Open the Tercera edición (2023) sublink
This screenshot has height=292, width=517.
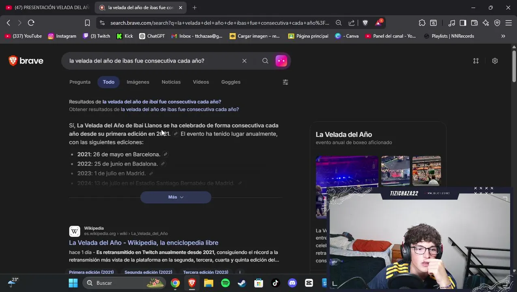click(206, 272)
